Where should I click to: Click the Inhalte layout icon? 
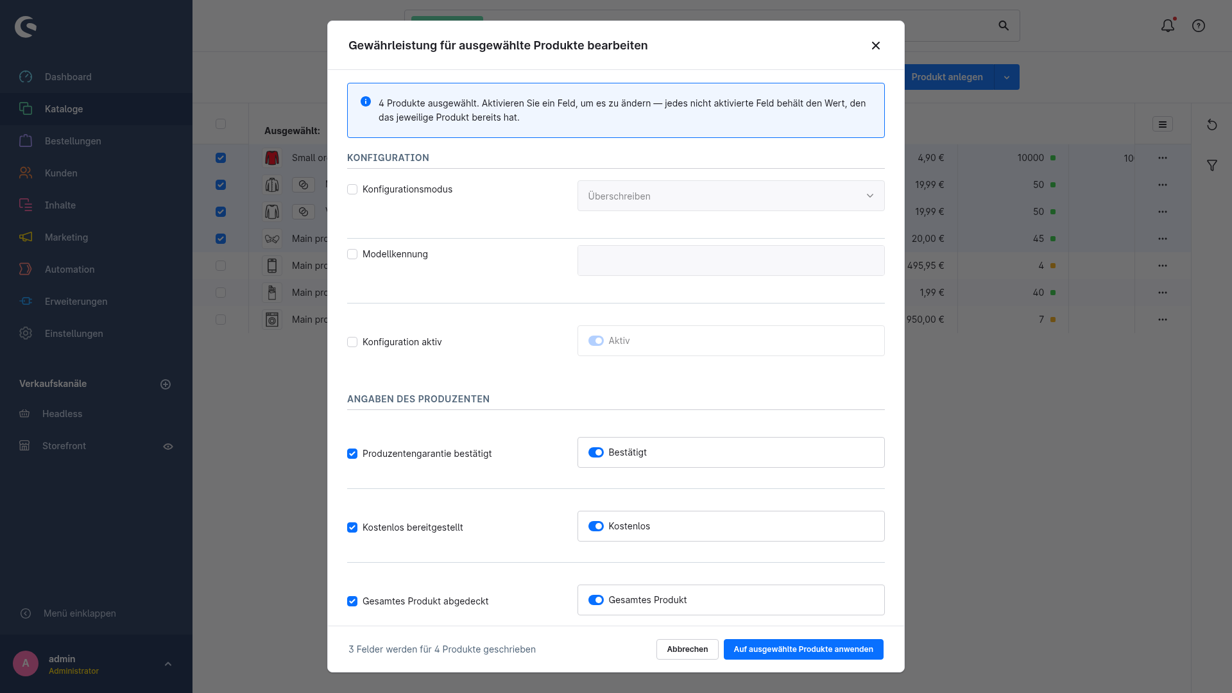pos(26,205)
